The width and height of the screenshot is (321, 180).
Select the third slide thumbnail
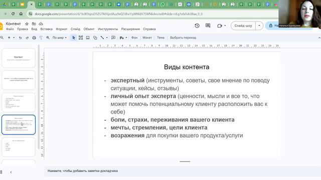coord(19,102)
